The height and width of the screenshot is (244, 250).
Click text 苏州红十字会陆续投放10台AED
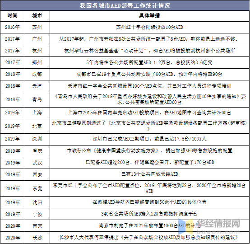[149, 27]
